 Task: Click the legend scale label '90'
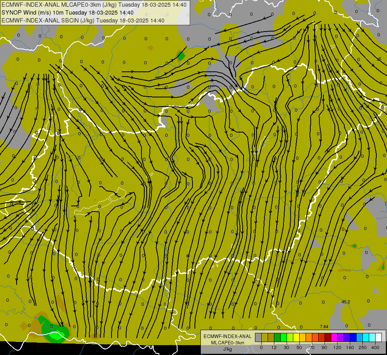click(x=324, y=348)
